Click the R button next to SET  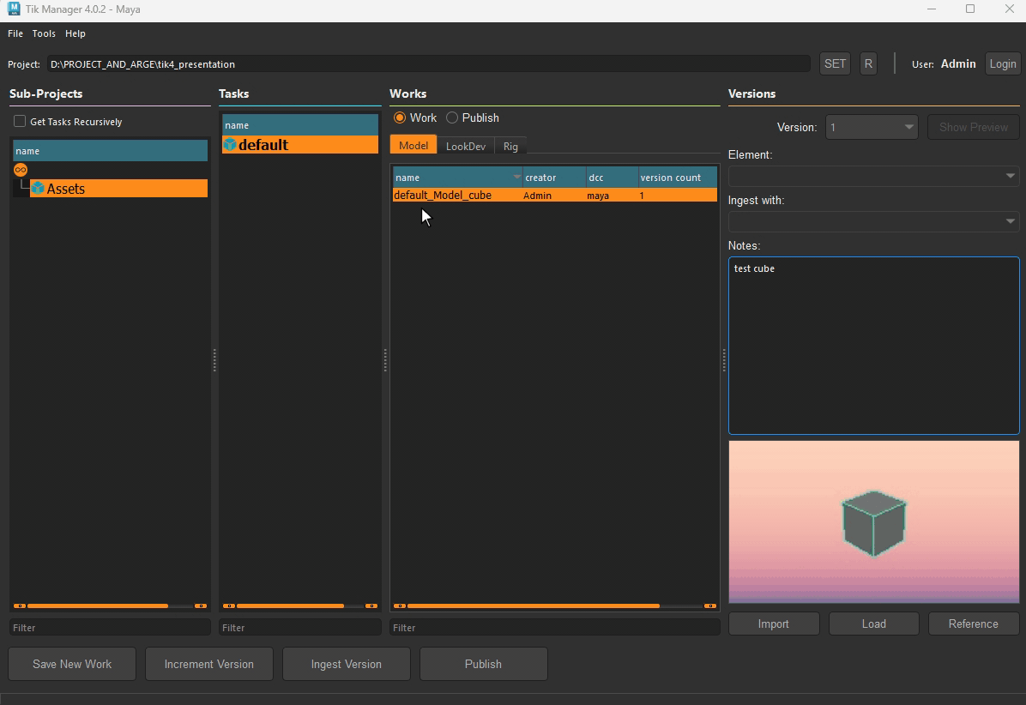[x=868, y=63]
